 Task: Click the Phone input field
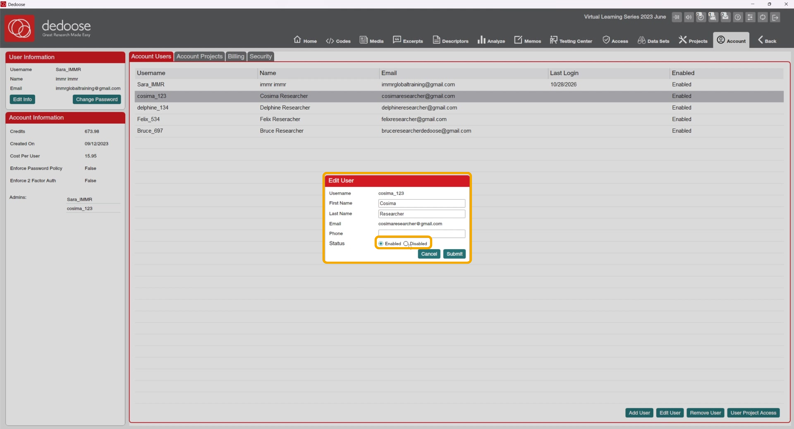tap(422, 234)
